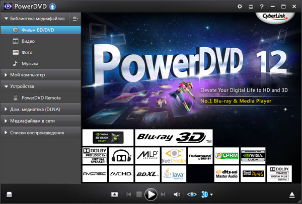302x204 pixels.
Task: Click the NVIDIA 3D Vision Ready logo
Action: (x=108, y=138)
